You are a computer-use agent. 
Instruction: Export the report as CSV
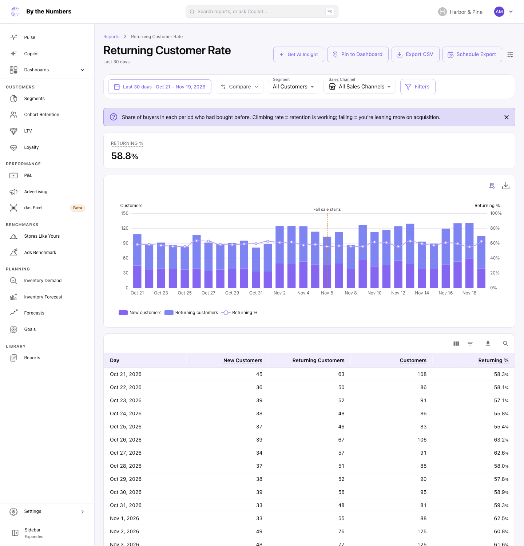pyautogui.click(x=416, y=55)
